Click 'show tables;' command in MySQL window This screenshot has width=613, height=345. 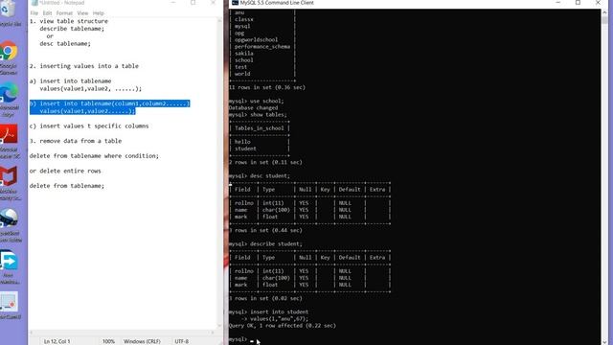(268, 115)
